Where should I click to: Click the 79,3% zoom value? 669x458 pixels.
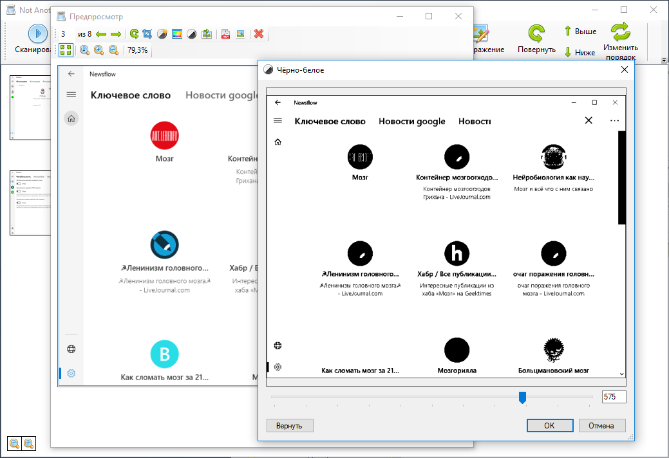click(x=137, y=50)
